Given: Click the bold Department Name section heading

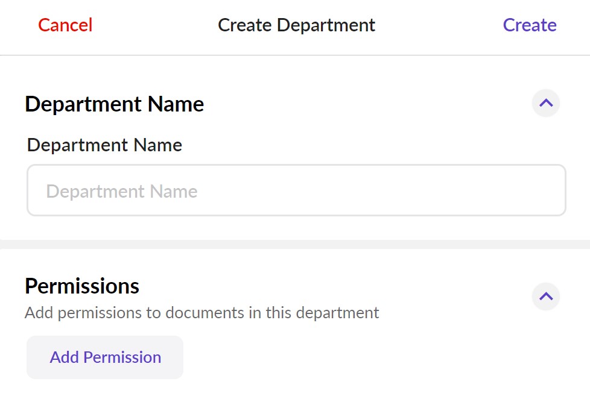Looking at the screenshot, I should 115,104.
